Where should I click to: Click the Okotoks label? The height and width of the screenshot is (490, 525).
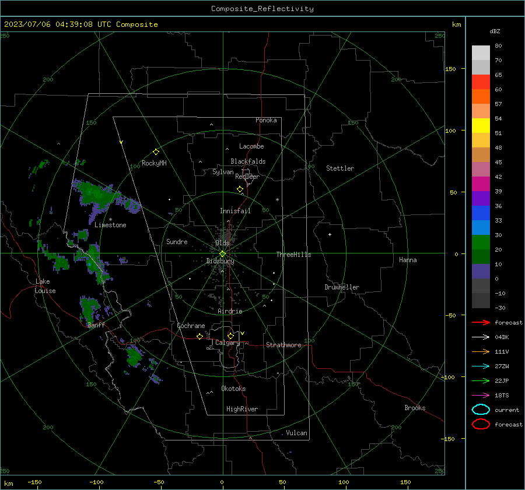(x=233, y=389)
